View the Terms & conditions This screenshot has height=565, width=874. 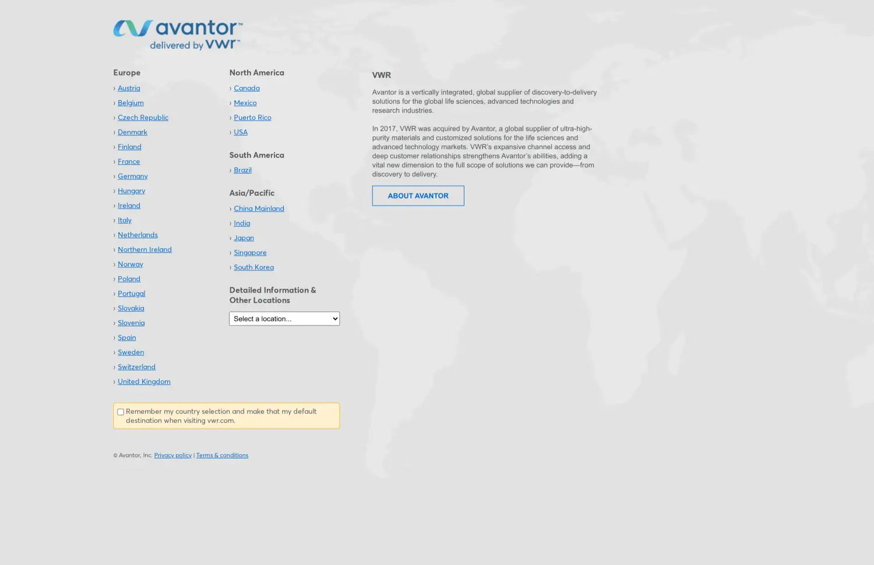click(222, 455)
